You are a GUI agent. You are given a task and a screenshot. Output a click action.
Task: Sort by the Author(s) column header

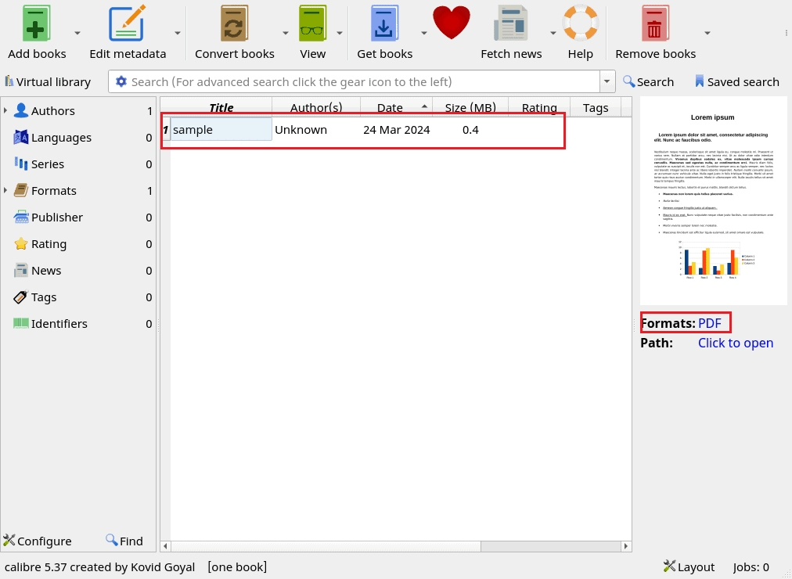tap(316, 107)
